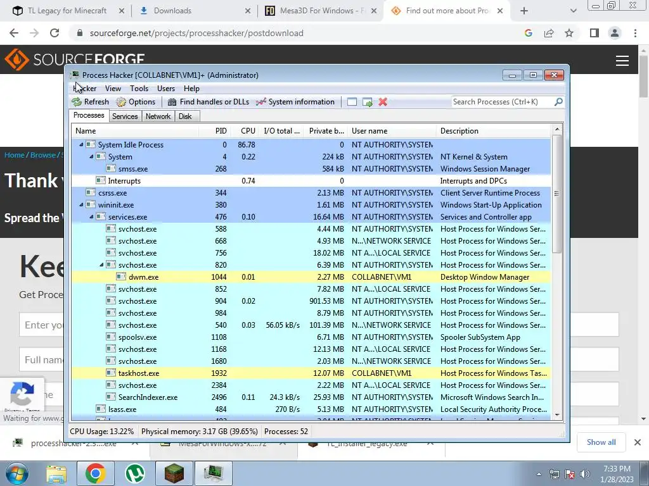The width and height of the screenshot is (649, 486).
Task: Close the download shelf bar
Action: (x=638, y=442)
